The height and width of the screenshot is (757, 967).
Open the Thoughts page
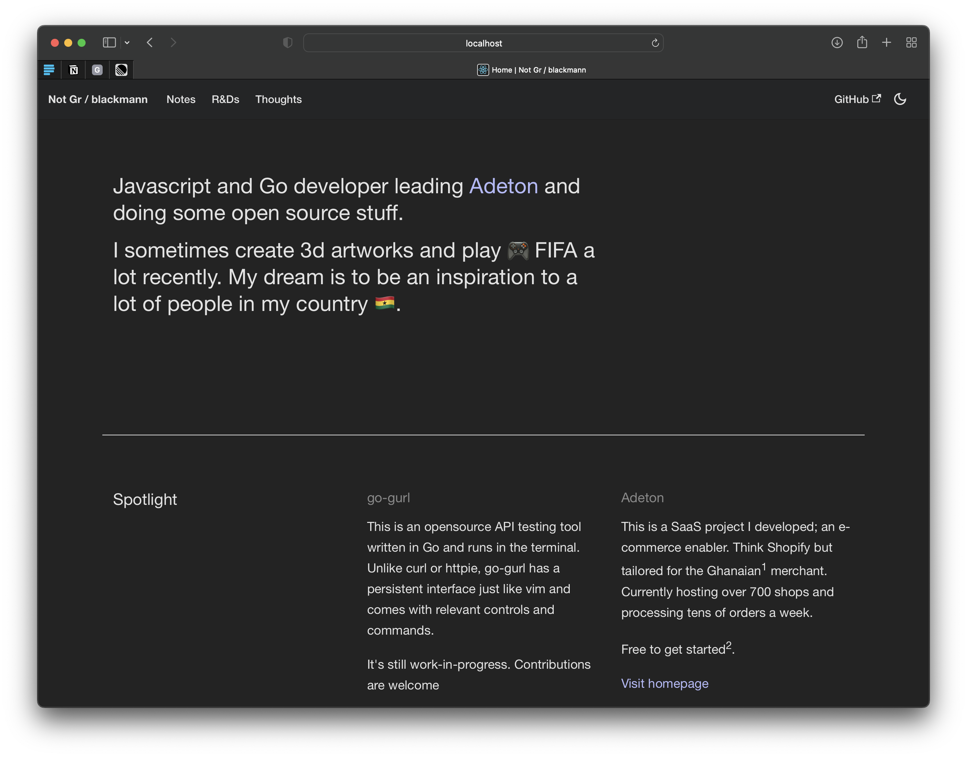coord(278,99)
